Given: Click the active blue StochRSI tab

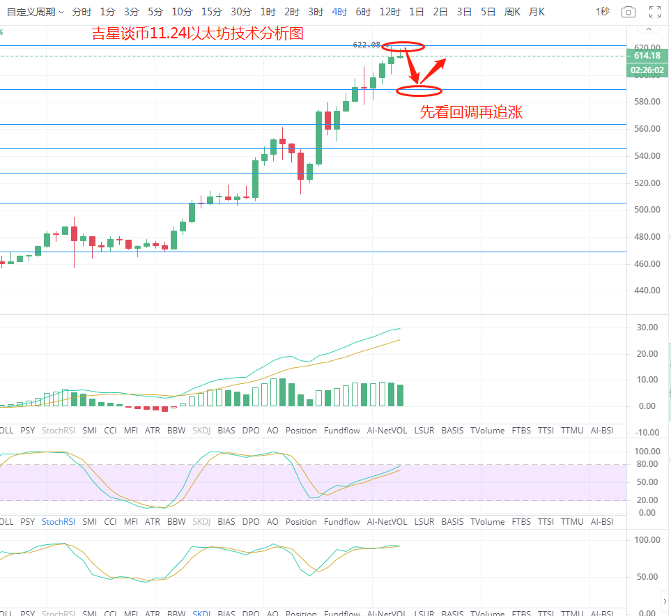Looking at the screenshot, I should click(59, 521).
